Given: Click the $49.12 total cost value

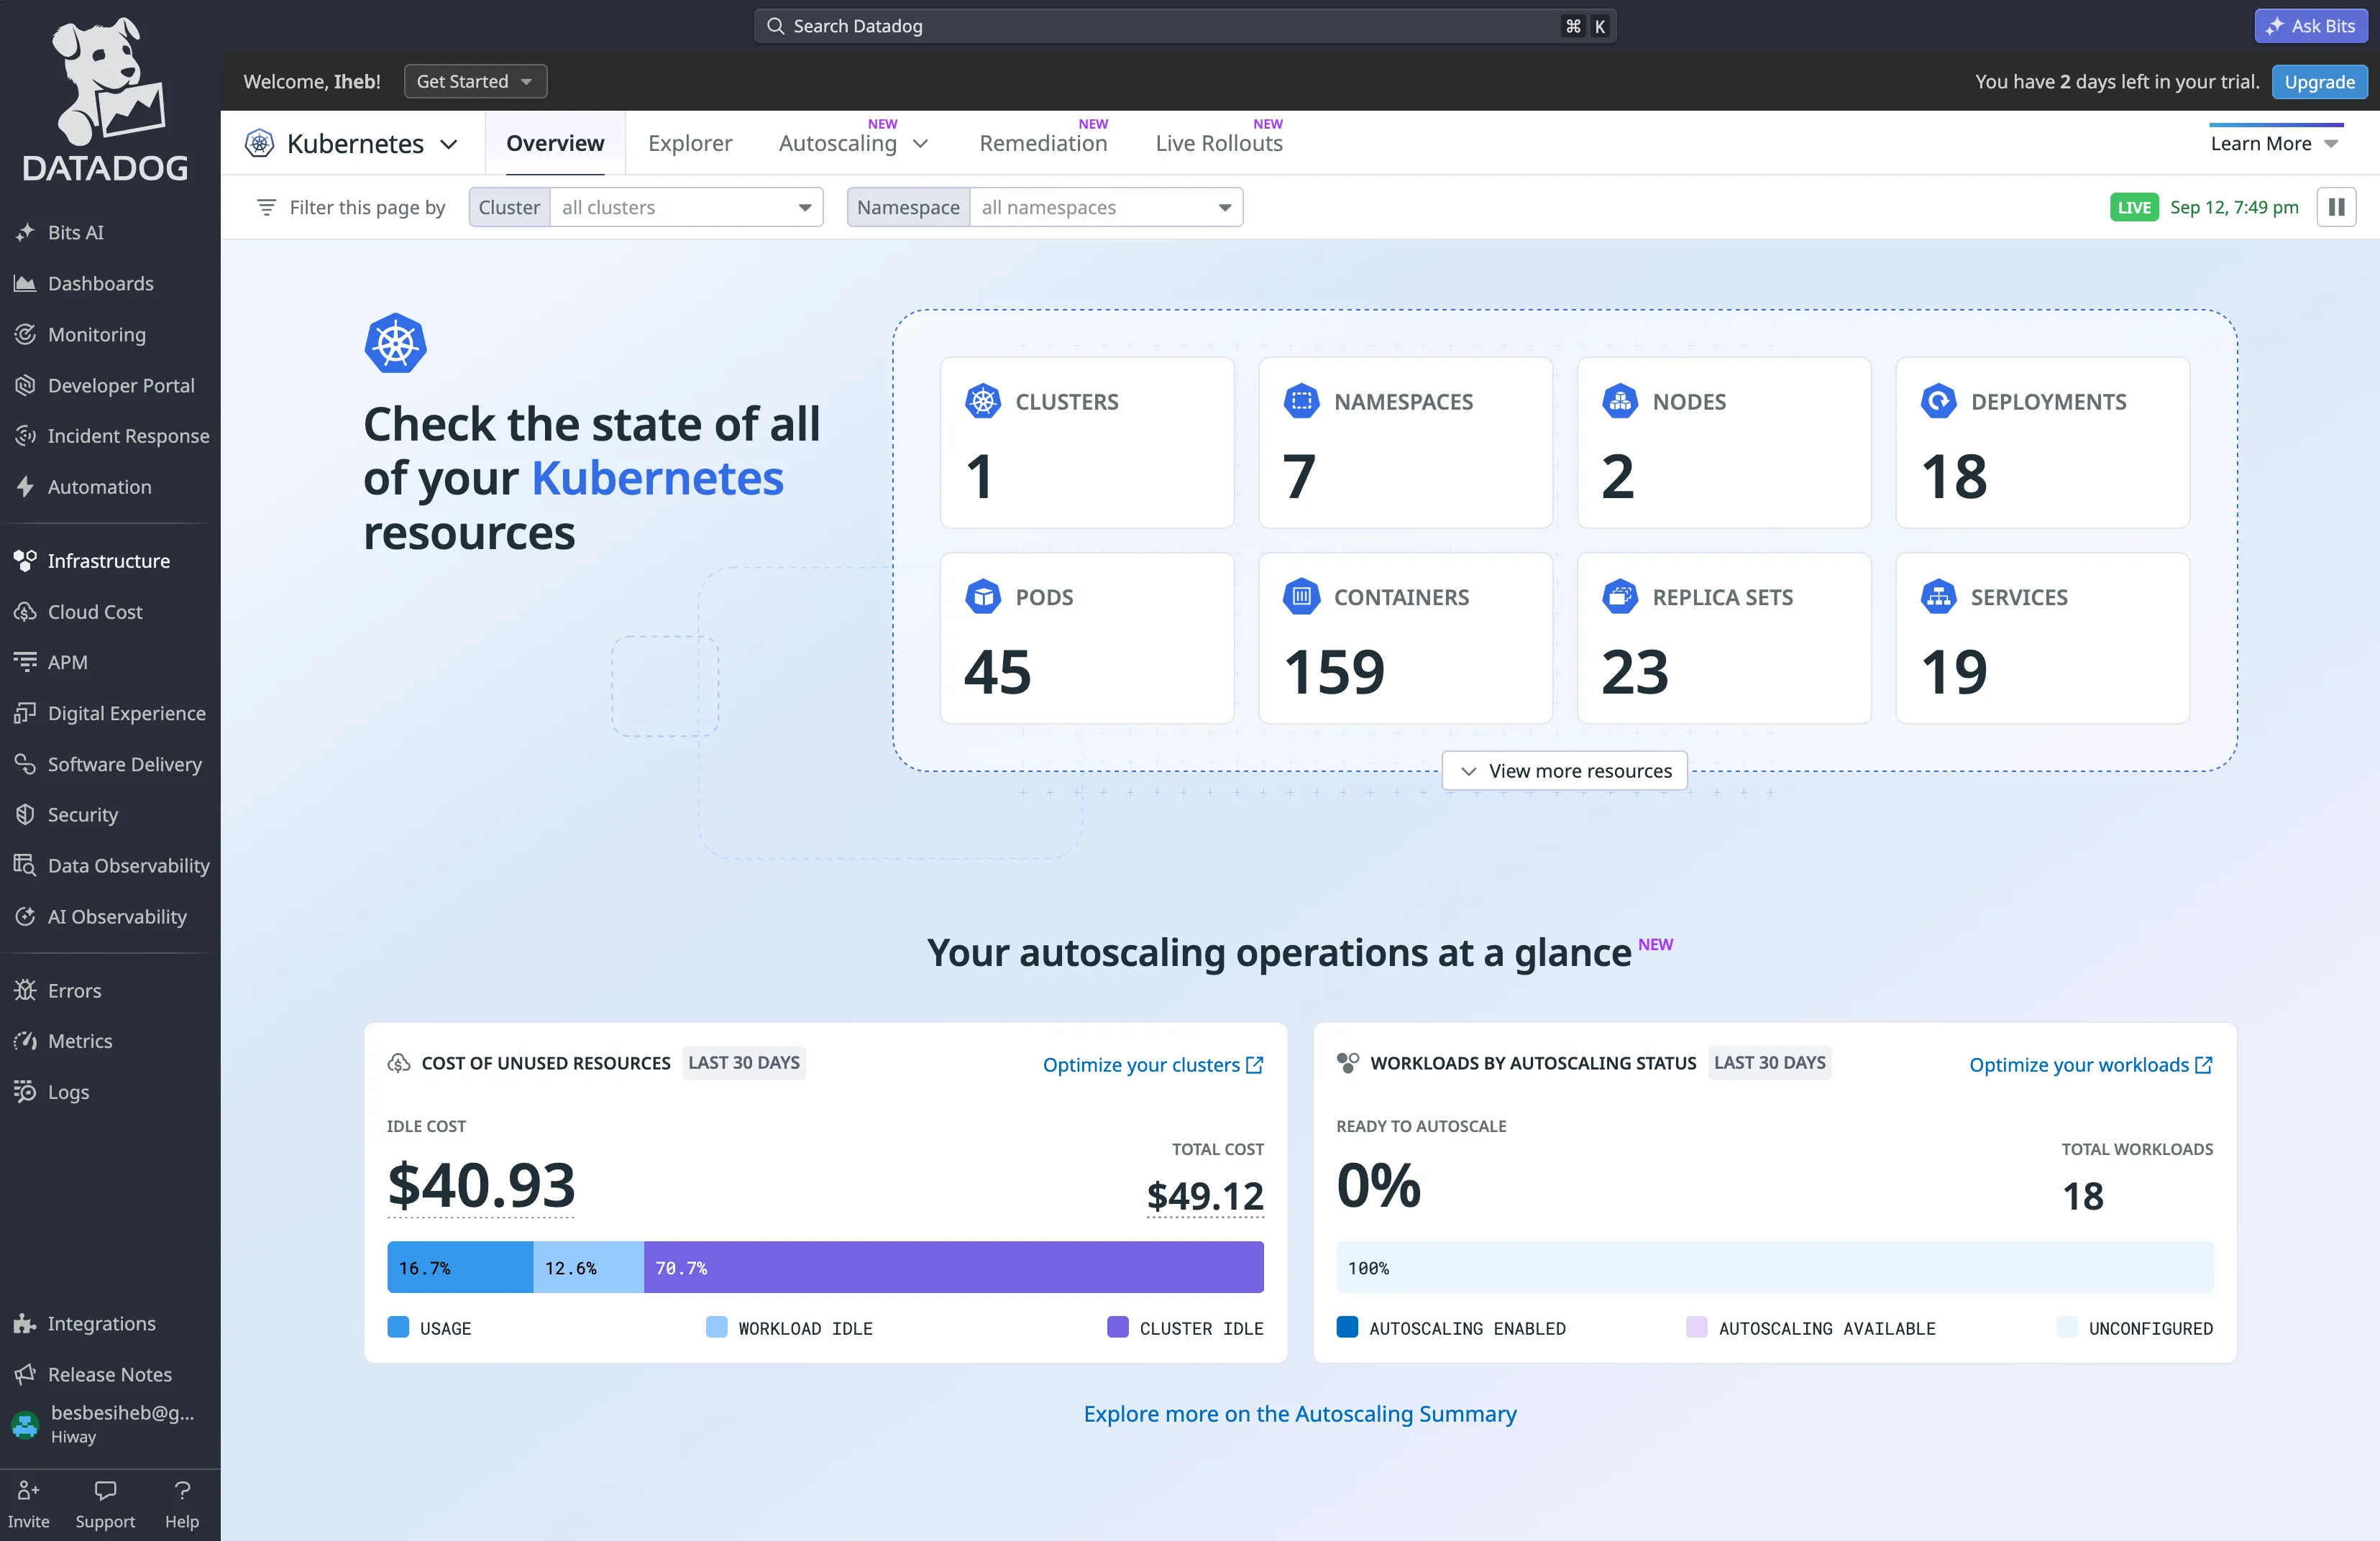Looking at the screenshot, I should pos(1205,1196).
